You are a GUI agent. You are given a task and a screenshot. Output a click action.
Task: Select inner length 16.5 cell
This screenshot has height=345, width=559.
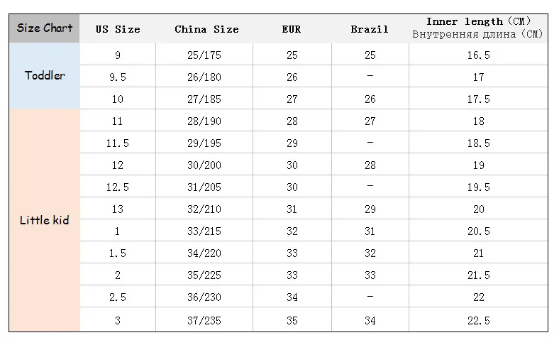click(478, 55)
